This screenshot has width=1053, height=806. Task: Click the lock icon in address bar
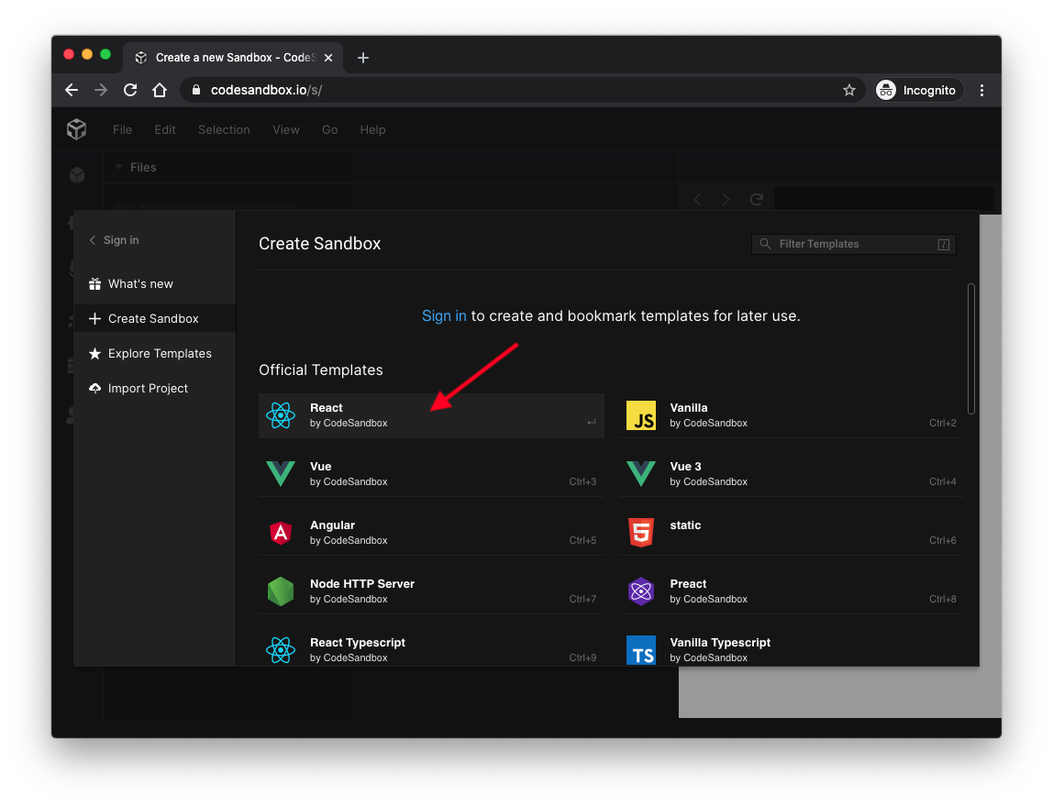196,90
